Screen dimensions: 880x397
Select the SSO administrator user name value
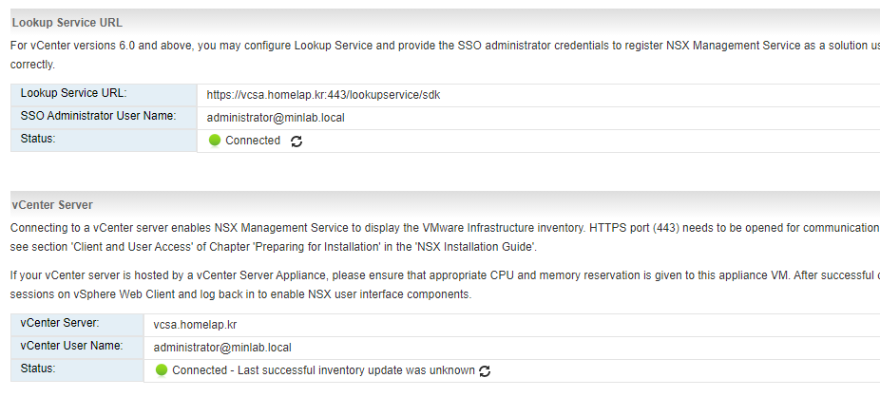[276, 118]
